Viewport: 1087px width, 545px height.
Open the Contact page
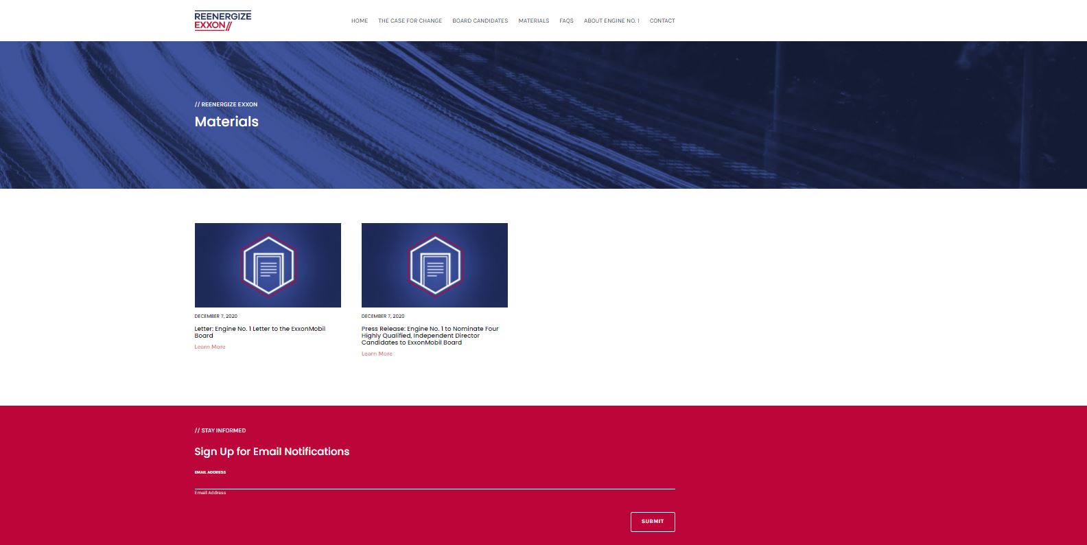(x=662, y=21)
